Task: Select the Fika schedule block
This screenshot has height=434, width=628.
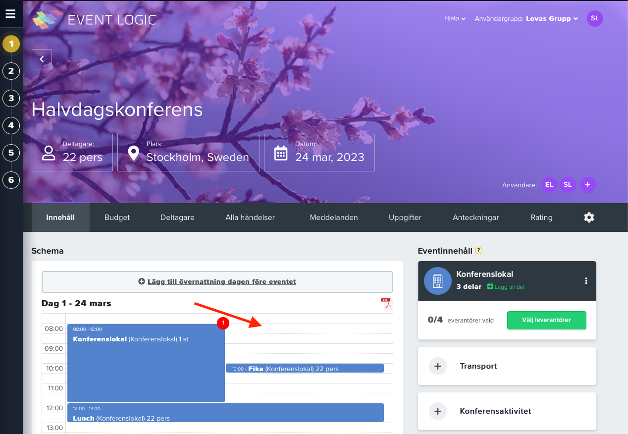Action: [x=305, y=368]
